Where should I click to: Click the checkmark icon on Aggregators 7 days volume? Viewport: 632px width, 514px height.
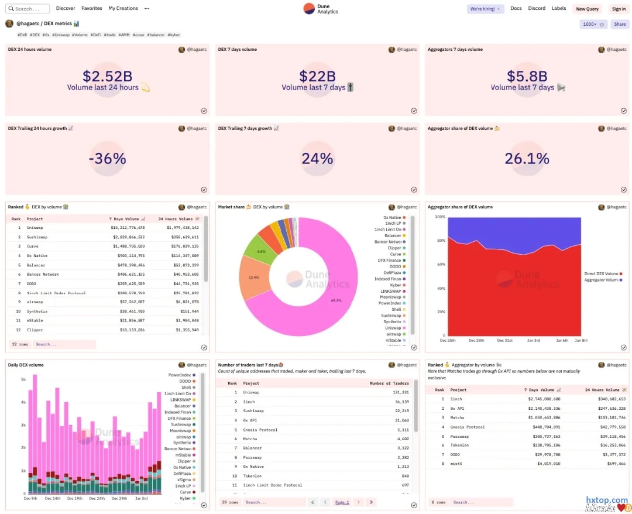click(x=623, y=111)
